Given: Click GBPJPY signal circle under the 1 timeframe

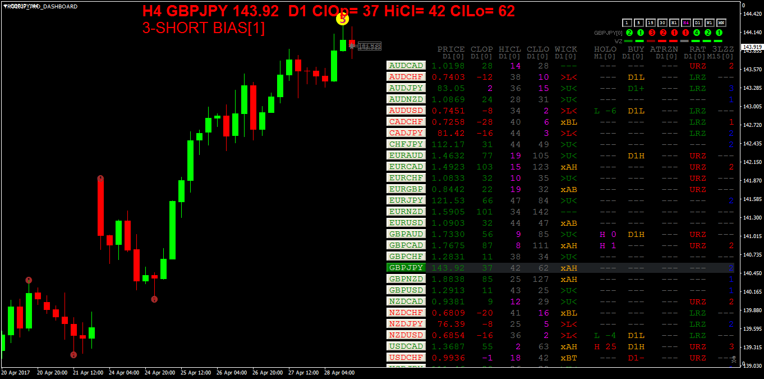Looking at the screenshot, I should tap(629, 33).
